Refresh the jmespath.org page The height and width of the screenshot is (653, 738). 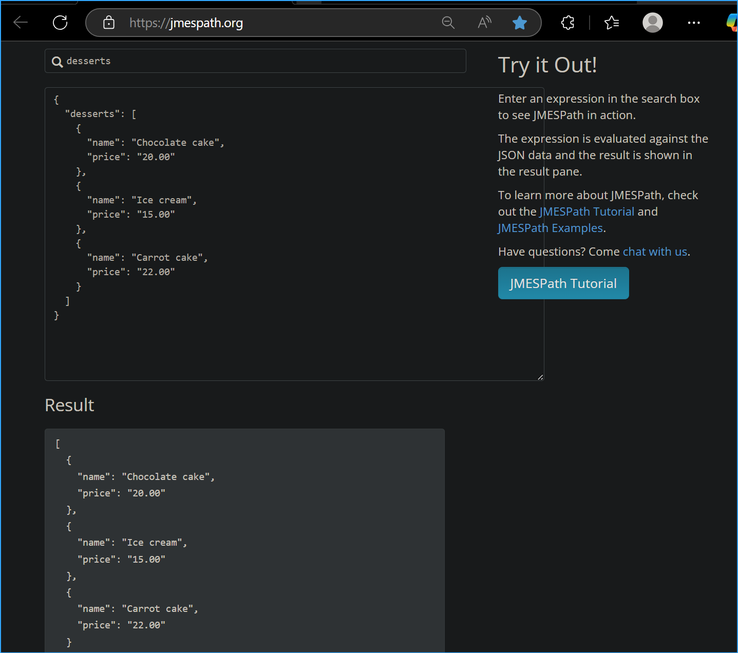point(60,22)
